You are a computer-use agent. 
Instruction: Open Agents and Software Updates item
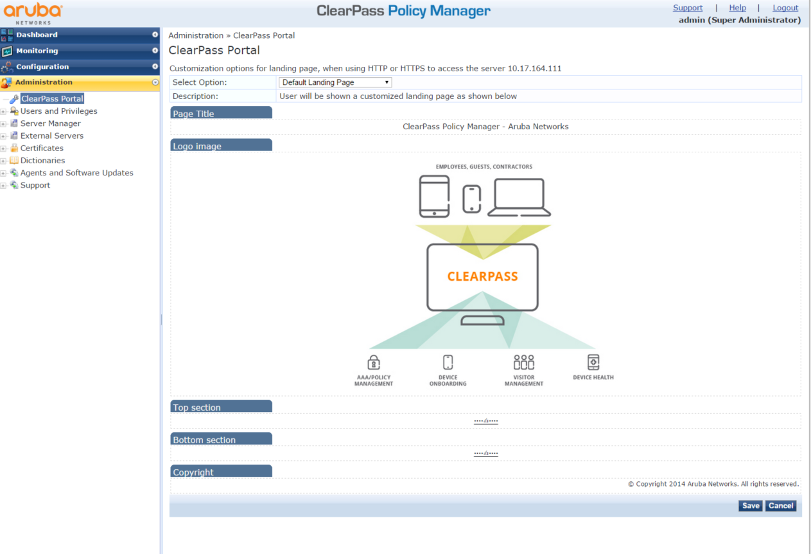pos(77,173)
